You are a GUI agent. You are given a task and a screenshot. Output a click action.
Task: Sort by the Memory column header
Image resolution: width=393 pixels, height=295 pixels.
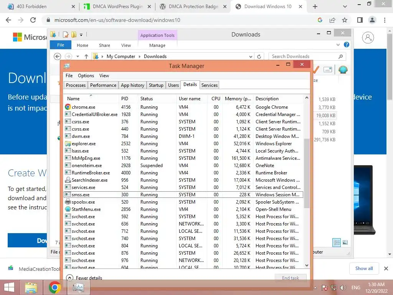[238, 99]
